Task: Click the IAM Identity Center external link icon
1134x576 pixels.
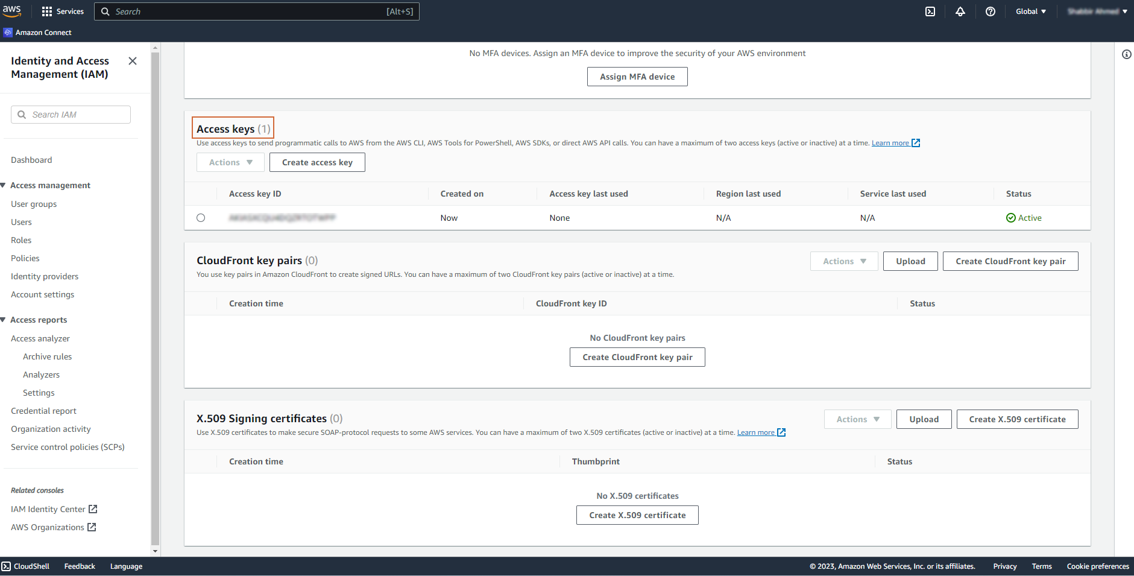Action: (x=93, y=508)
